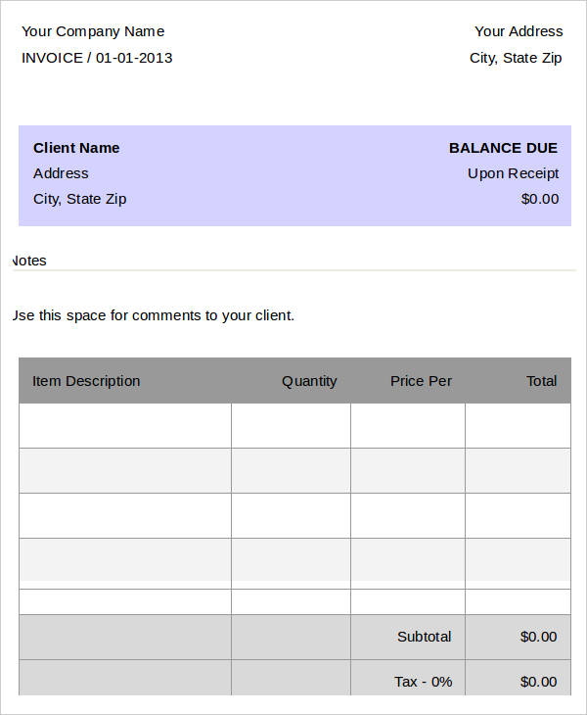The width and height of the screenshot is (587, 715).
Task: Click the Quantity column header
Action: (309, 381)
